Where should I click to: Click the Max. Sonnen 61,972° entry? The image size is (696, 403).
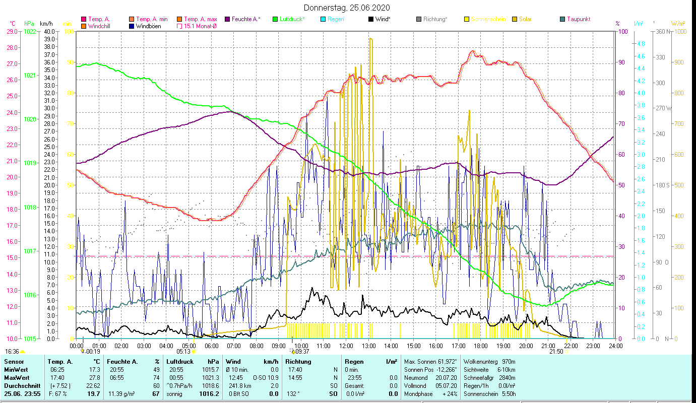pos(430,362)
